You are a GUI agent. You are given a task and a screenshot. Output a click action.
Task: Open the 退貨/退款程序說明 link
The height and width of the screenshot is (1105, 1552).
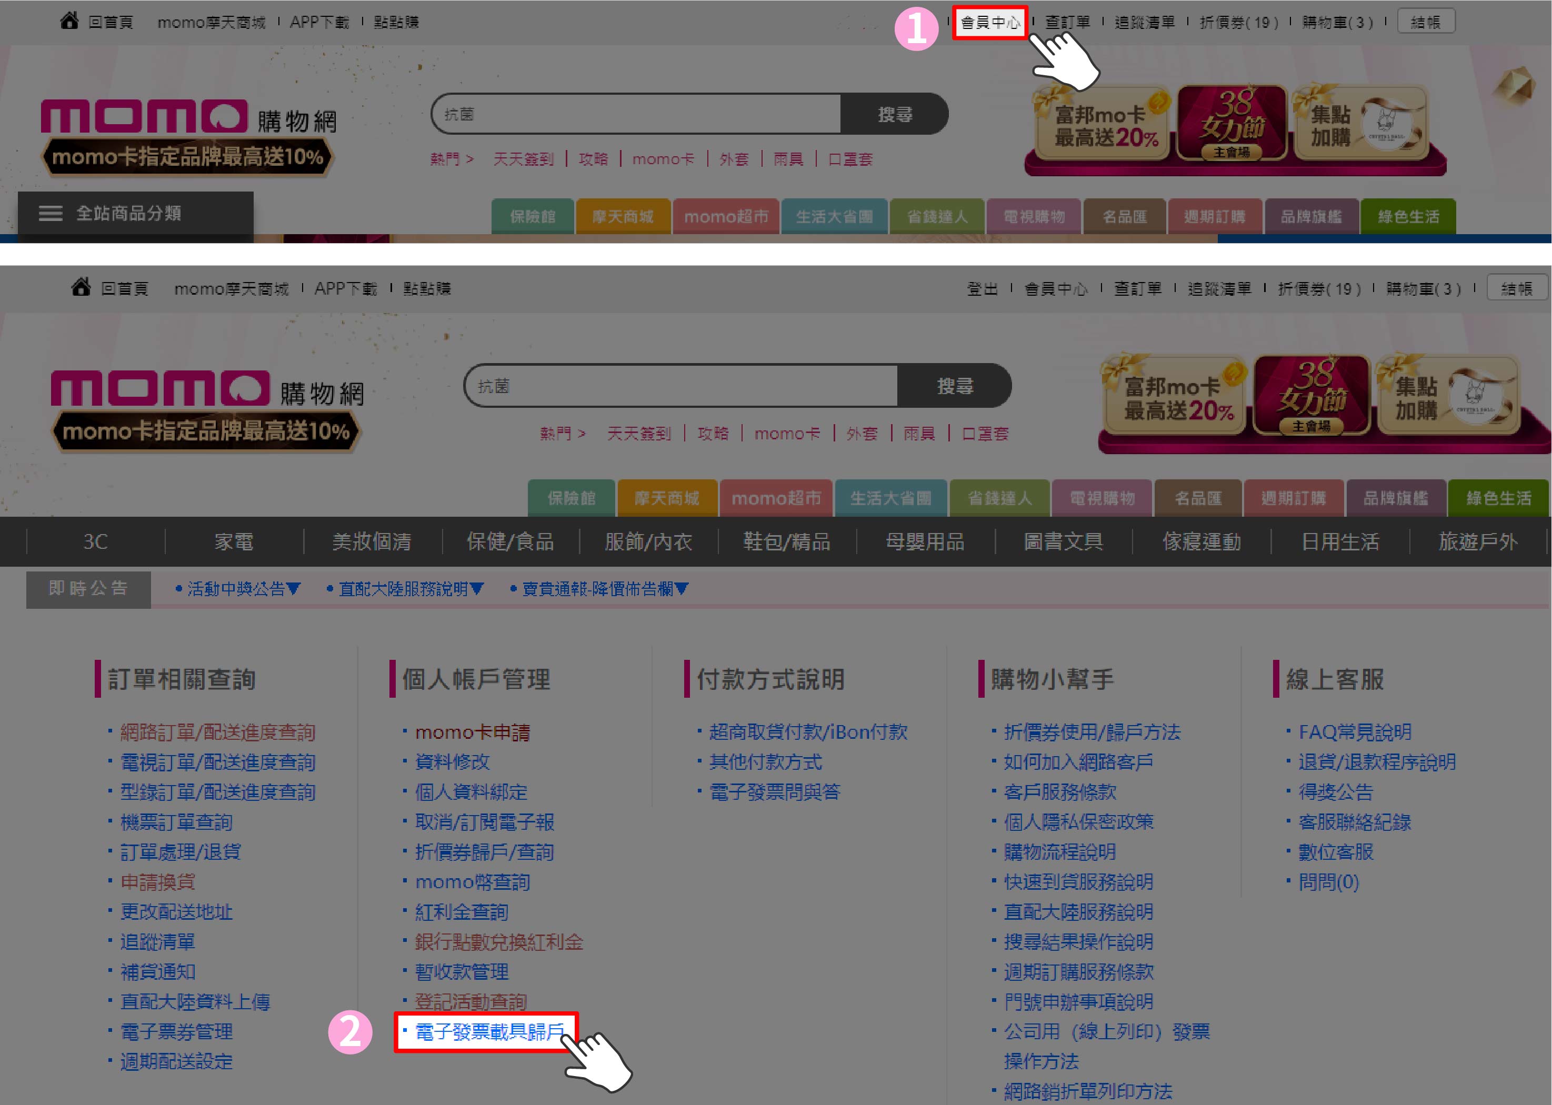click(x=1377, y=762)
